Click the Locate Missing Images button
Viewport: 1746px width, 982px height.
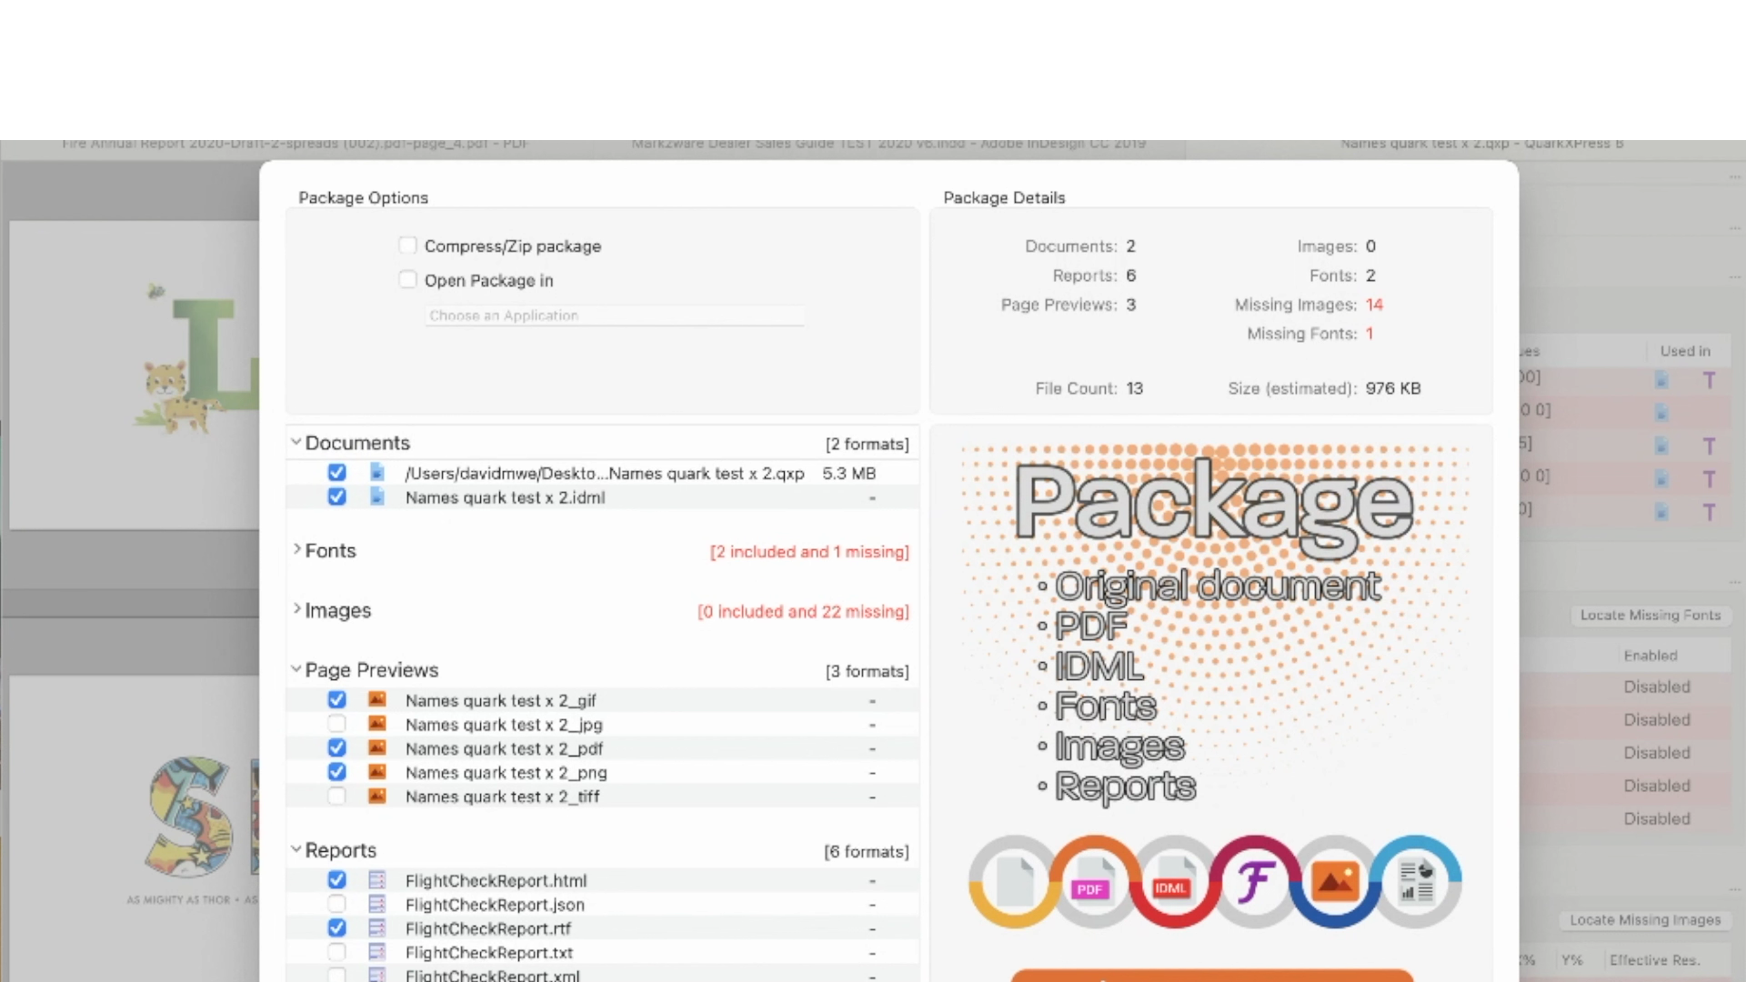(x=1645, y=919)
